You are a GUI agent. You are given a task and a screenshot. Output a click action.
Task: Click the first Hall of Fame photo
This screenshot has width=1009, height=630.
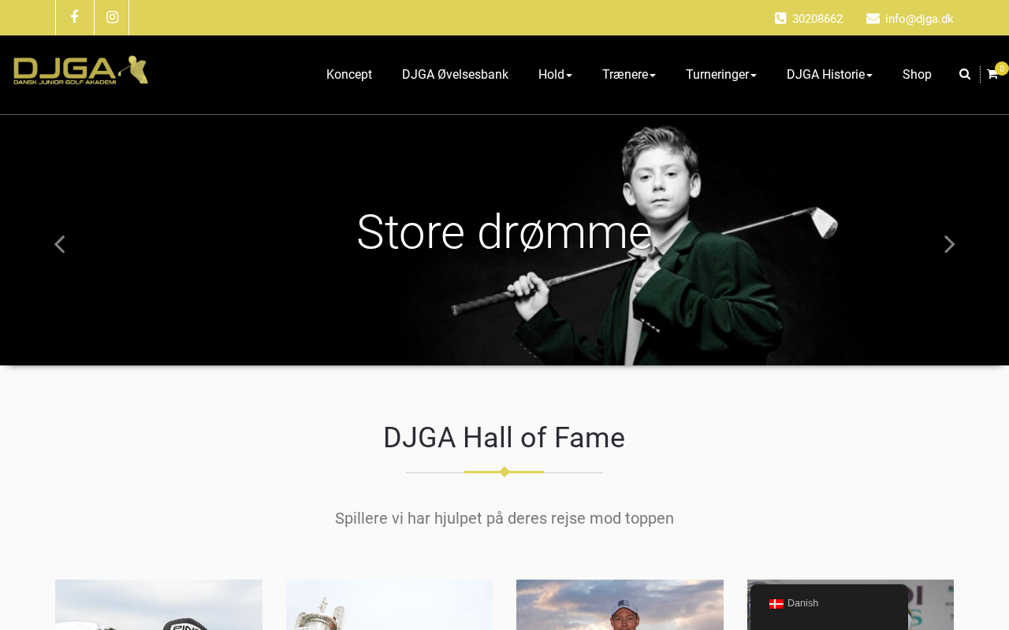coord(158,605)
